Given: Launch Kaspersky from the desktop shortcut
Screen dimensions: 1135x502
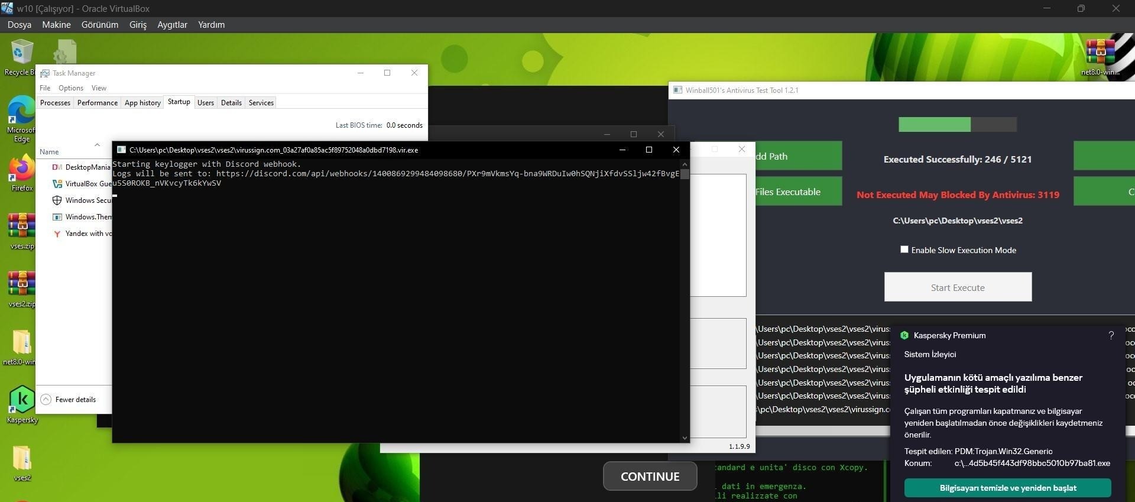Looking at the screenshot, I should click(22, 404).
